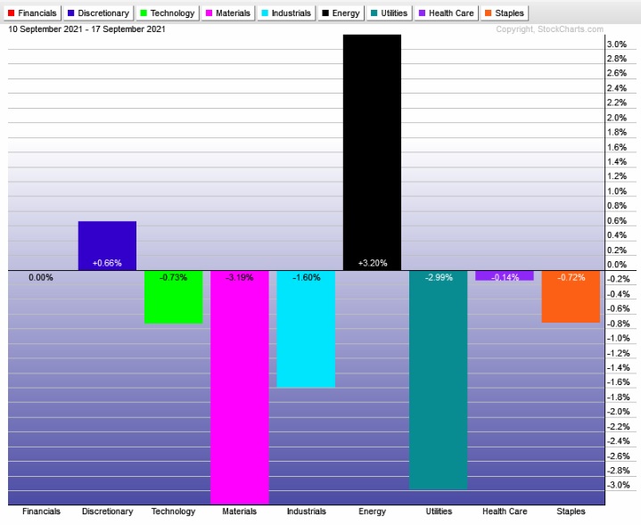Click the Technology x-axis label

[x=173, y=512]
